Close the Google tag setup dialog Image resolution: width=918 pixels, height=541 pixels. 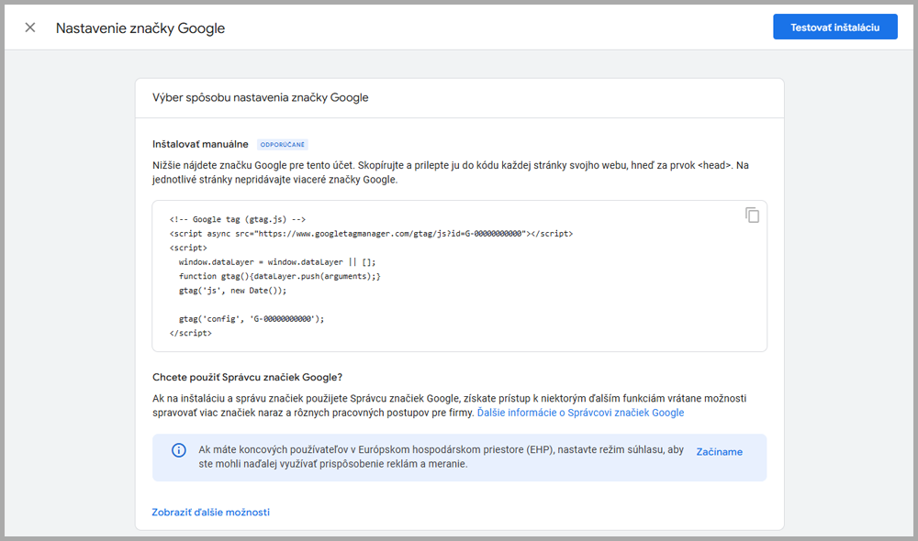pyautogui.click(x=30, y=28)
